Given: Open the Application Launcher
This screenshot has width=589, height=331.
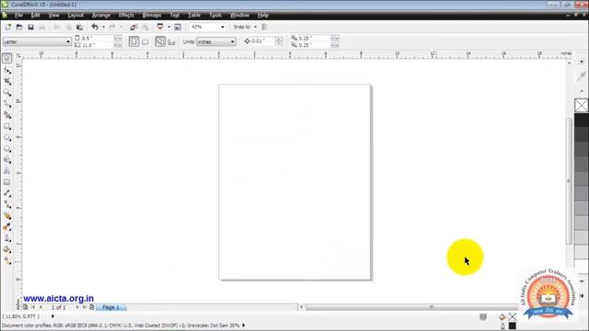Looking at the screenshot, I should (160, 27).
